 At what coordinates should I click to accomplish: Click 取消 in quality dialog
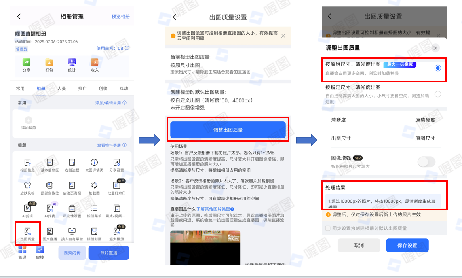tap(359, 245)
